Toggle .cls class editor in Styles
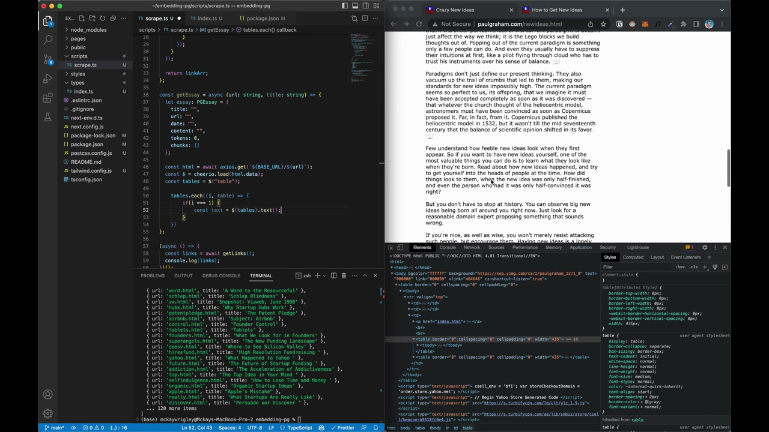 point(694,267)
